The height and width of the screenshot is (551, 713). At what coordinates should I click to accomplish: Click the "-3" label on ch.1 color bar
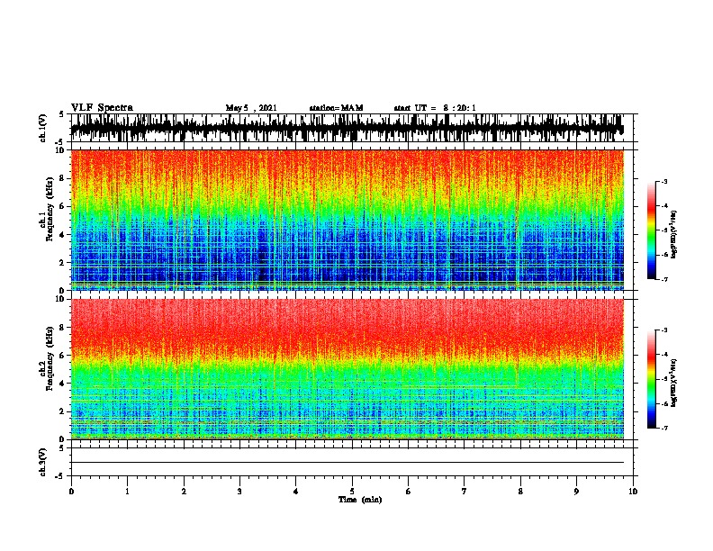pos(663,181)
